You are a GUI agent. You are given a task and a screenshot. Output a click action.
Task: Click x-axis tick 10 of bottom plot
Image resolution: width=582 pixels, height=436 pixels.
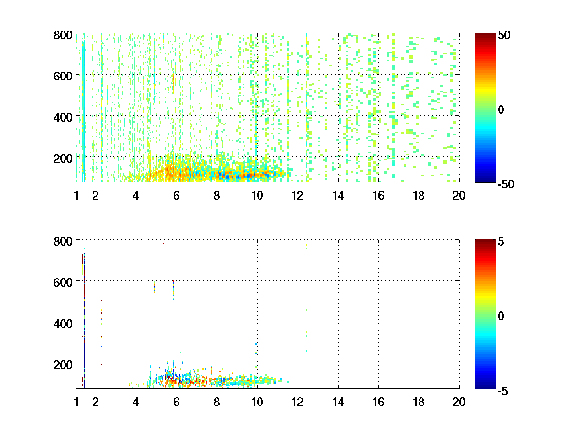tap(257, 402)
